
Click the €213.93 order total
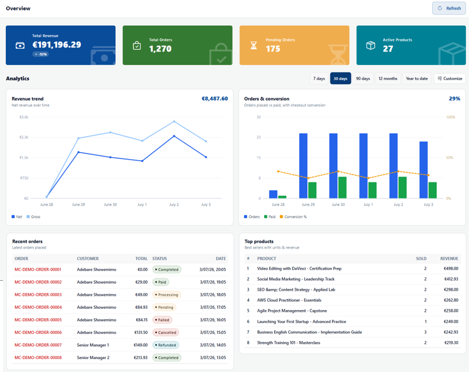[x=141, y=357]
